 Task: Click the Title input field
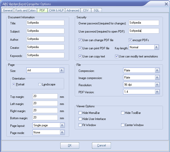tap(45, 23)
